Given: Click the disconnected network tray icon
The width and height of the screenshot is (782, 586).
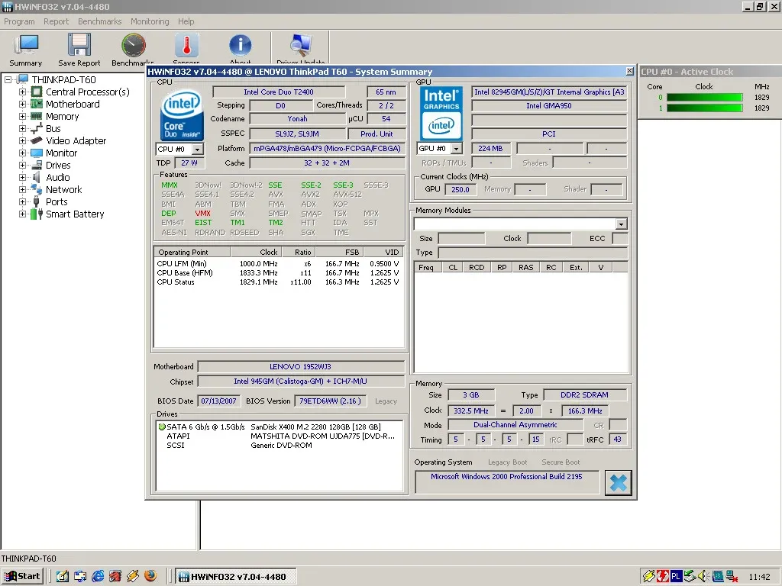Looking at the screenshot, I should click(732, 577).
